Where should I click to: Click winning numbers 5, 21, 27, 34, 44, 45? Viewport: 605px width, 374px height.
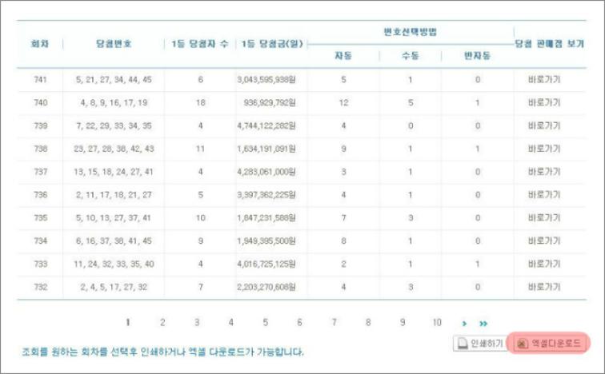coord(114,79)
